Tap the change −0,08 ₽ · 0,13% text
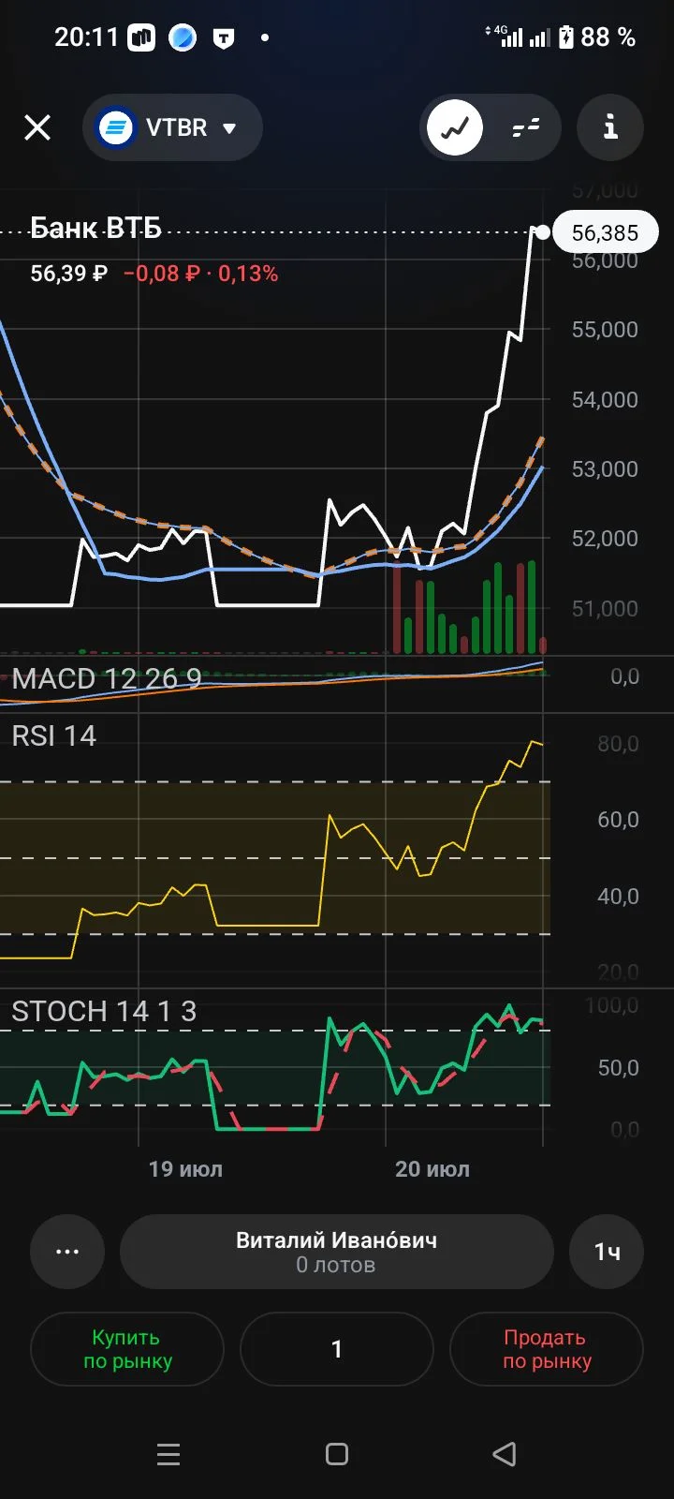The height and width of the screenshot is (1499, 674). click(x=200, y=274)
